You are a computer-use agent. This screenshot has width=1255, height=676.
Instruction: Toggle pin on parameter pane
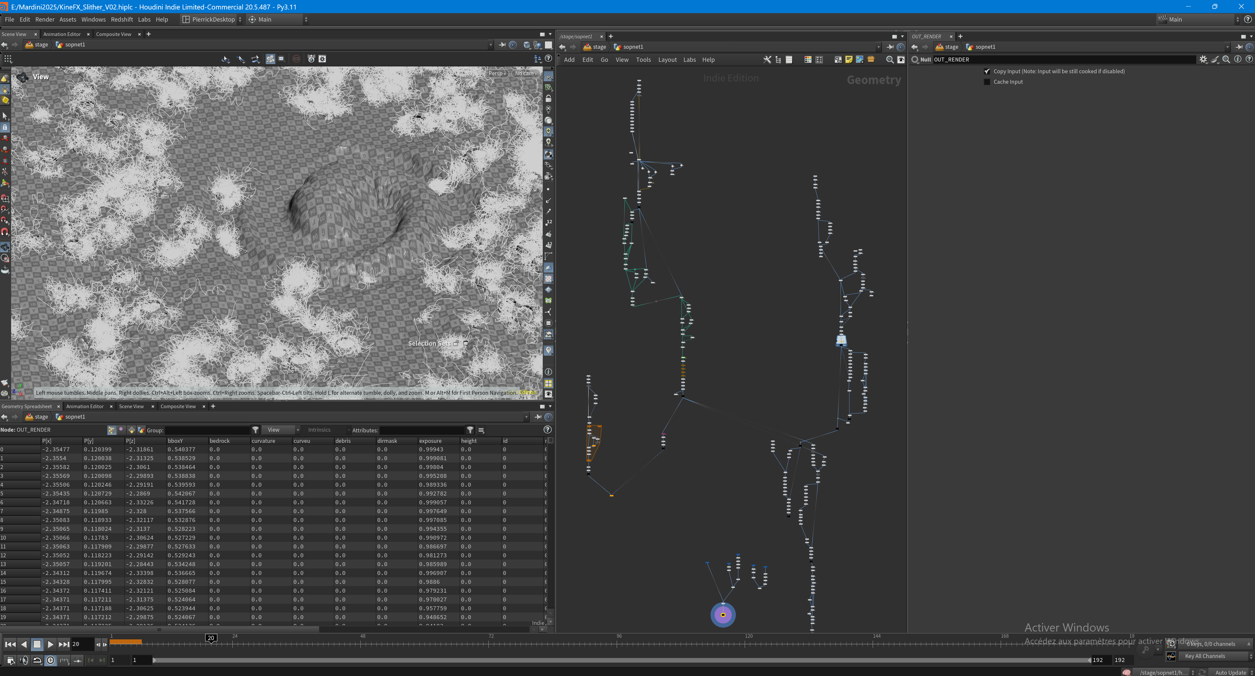tap(1239, 47)
